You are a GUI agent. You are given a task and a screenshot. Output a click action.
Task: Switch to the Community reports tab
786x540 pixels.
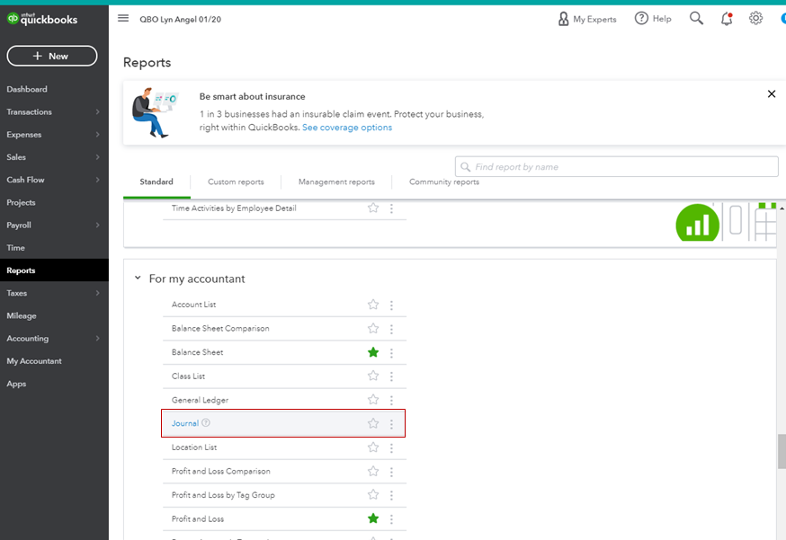click(444, 181)
